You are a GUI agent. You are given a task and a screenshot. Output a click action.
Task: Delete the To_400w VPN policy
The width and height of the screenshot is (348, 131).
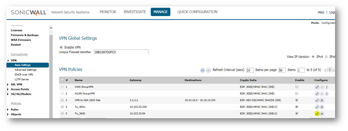(x=322, y=107)
